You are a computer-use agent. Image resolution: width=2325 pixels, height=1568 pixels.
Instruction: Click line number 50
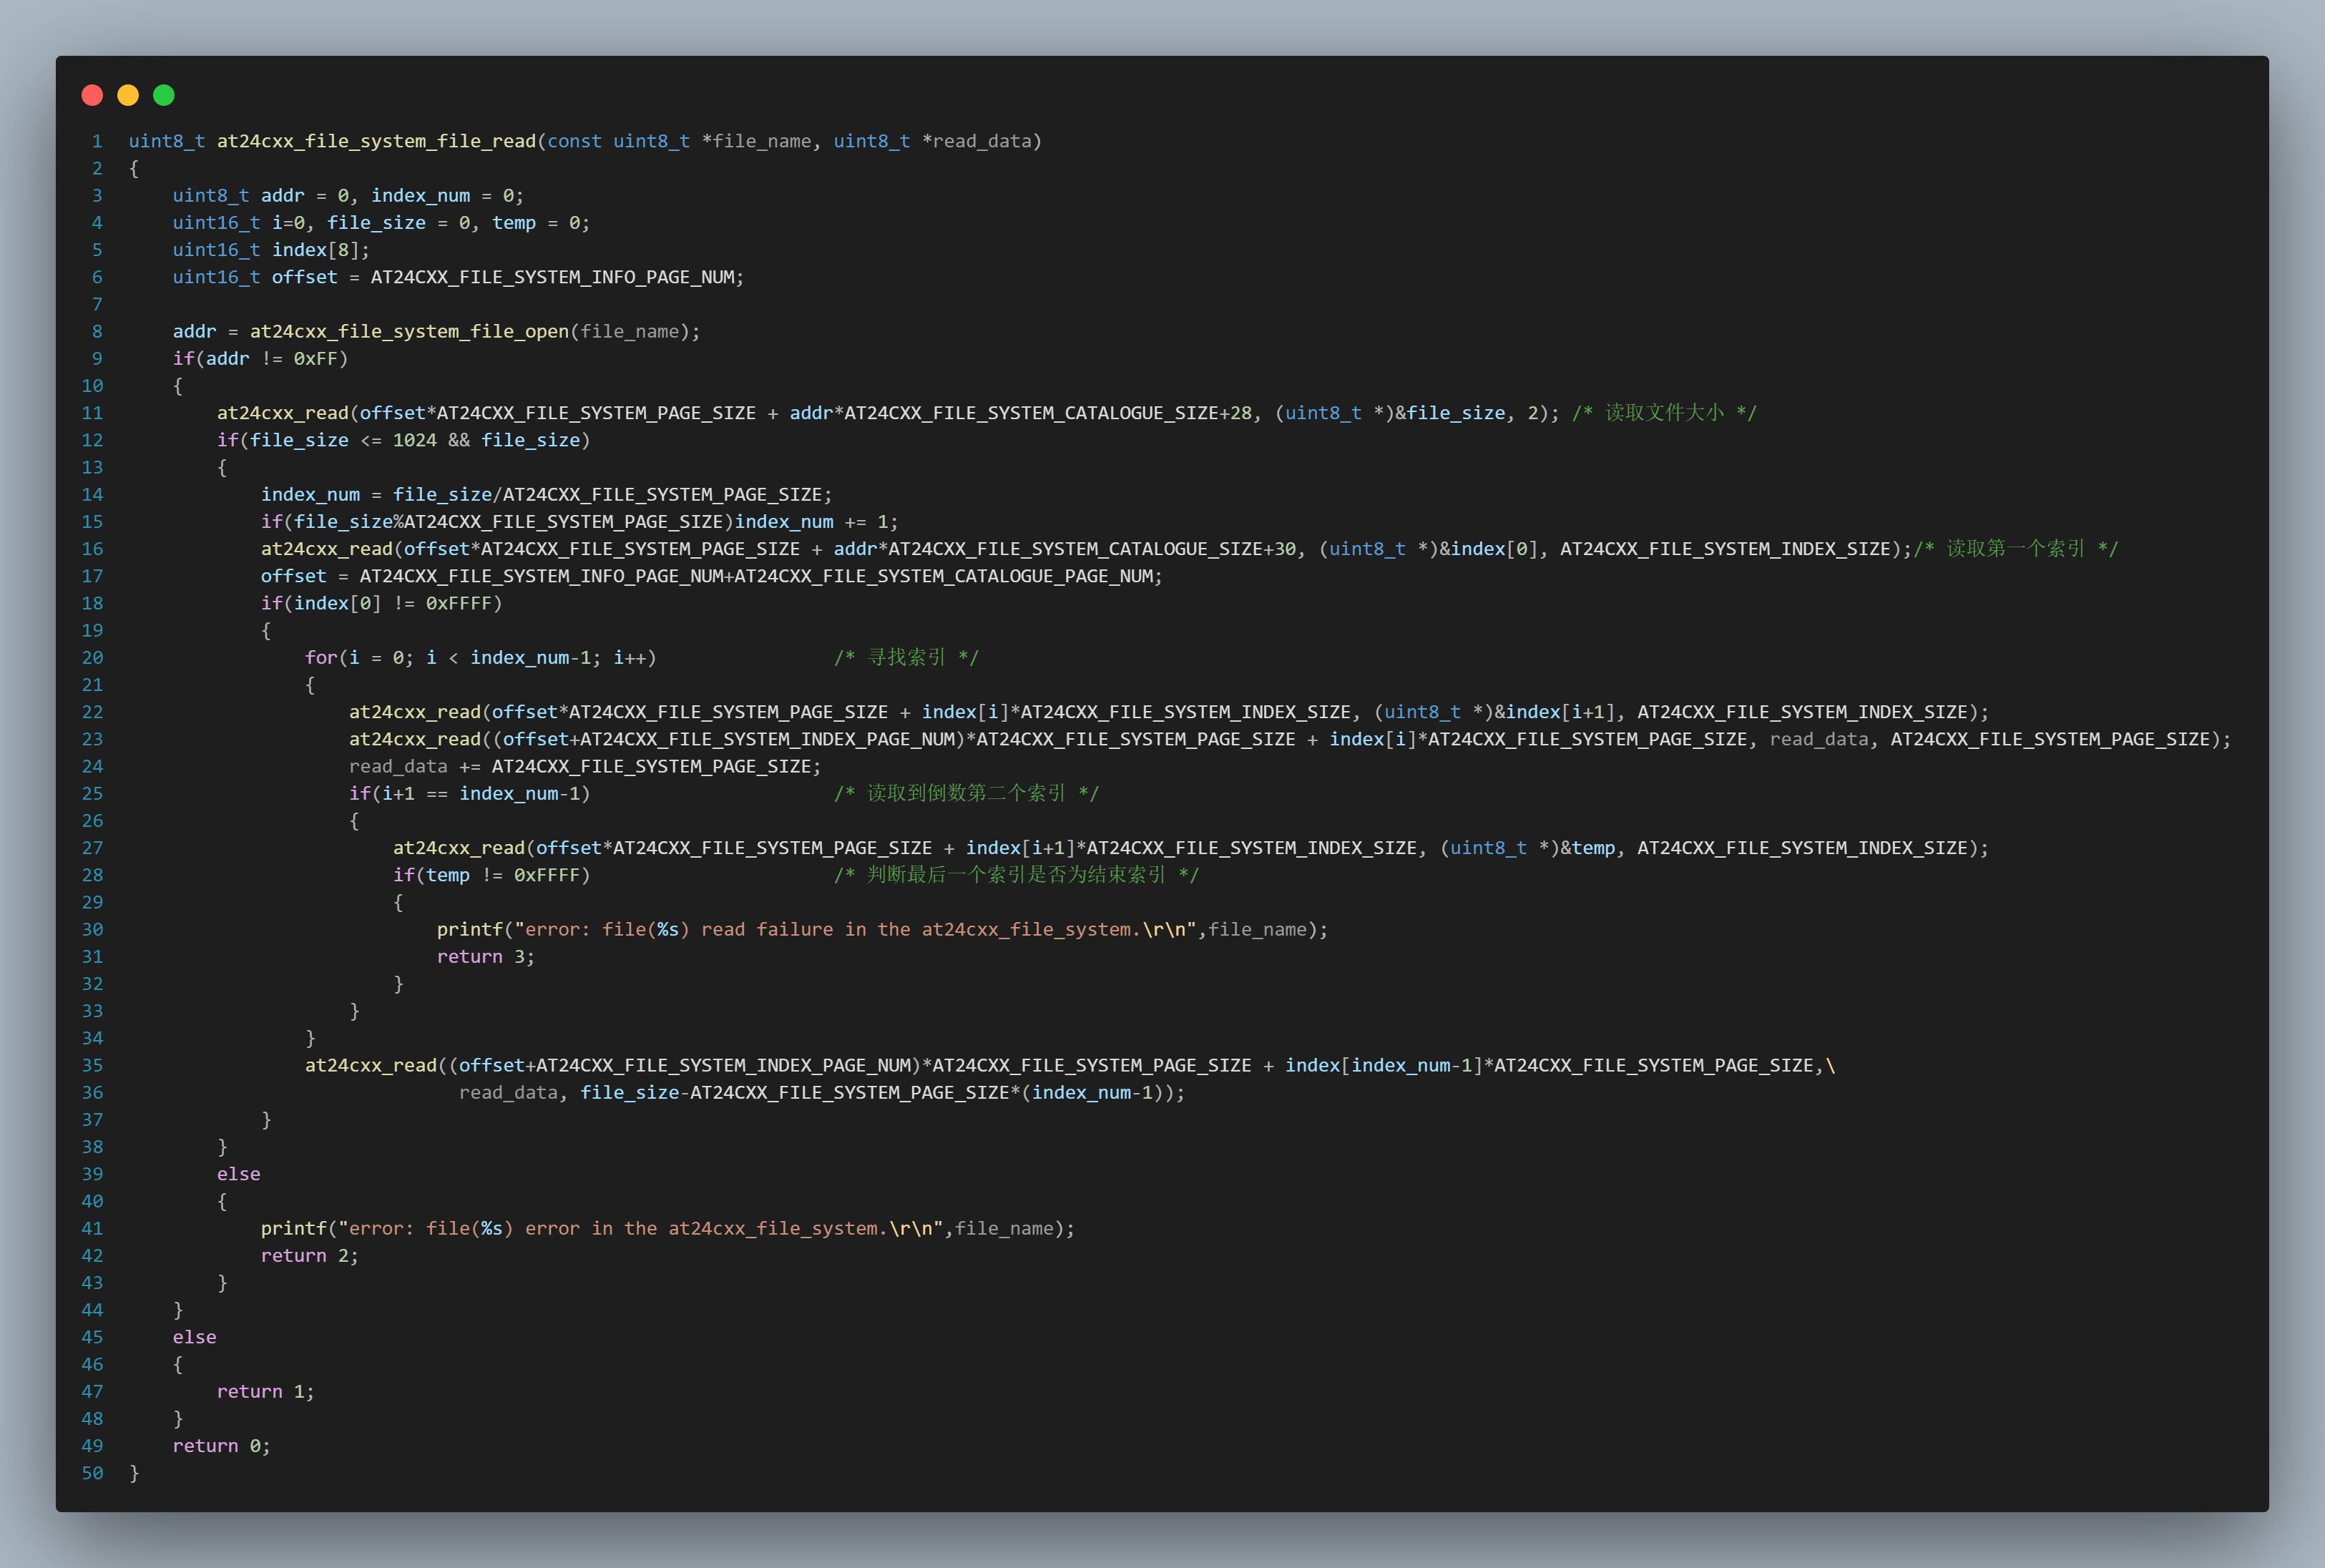click(92, 1473)
